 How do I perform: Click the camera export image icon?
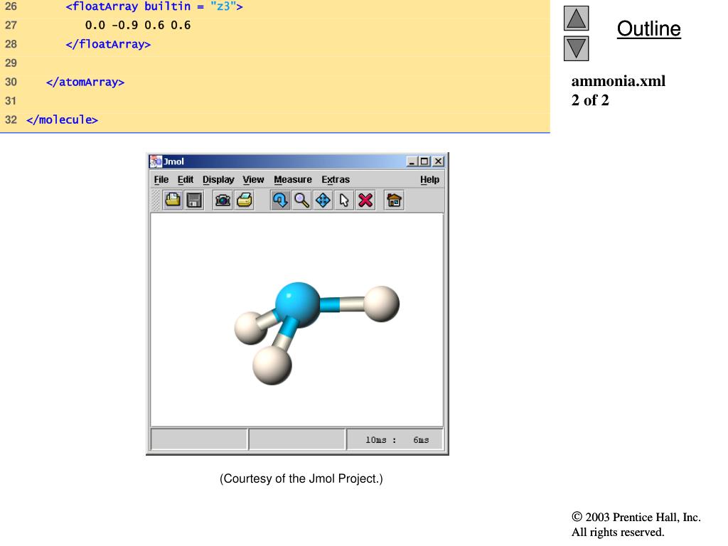223,200
